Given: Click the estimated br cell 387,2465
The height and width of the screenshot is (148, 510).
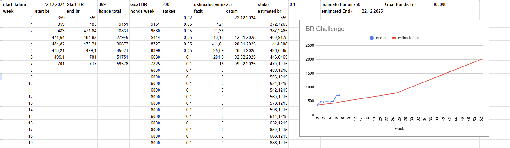Looking at the screenshot, I should point(273,31).
